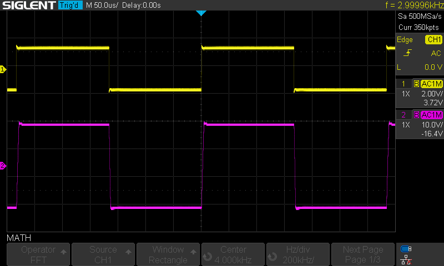Click the USB device status icon
Viewport: 444px width, 266px height.
click(406, 249)
